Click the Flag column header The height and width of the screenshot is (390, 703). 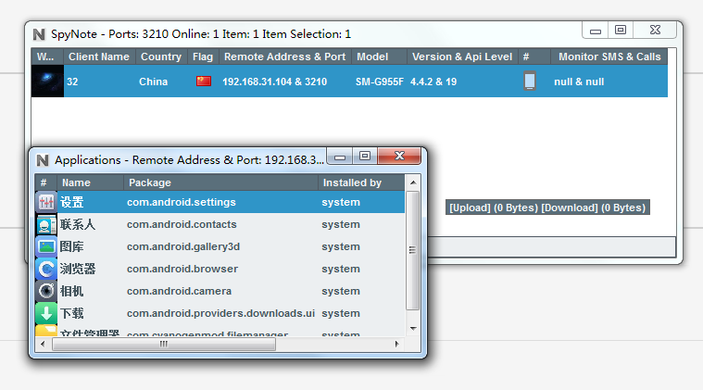point(203,57)
